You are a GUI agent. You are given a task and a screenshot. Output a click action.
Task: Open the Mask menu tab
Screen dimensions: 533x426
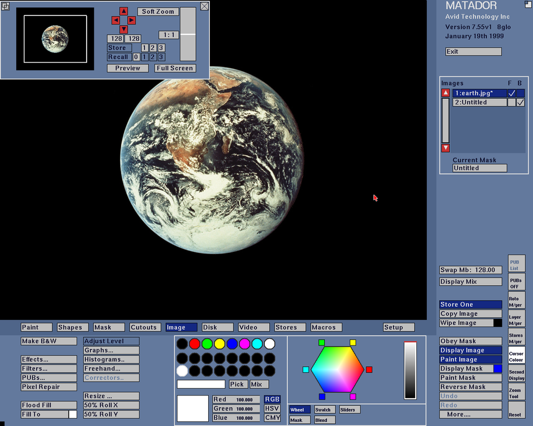[110, 327]
